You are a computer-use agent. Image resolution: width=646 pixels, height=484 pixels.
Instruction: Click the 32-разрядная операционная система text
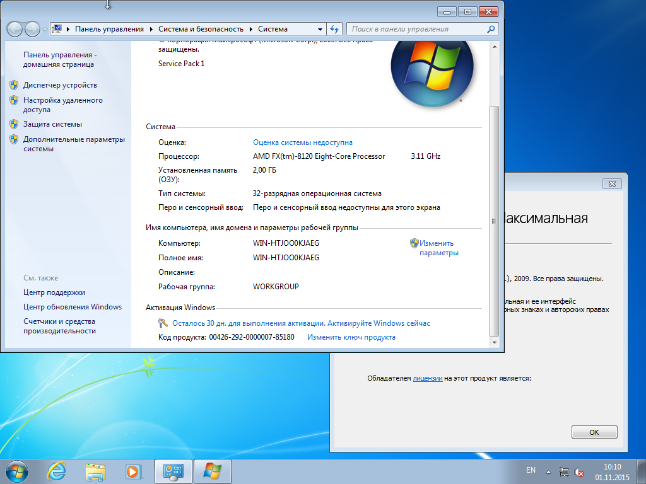click(x=317, y=193)
